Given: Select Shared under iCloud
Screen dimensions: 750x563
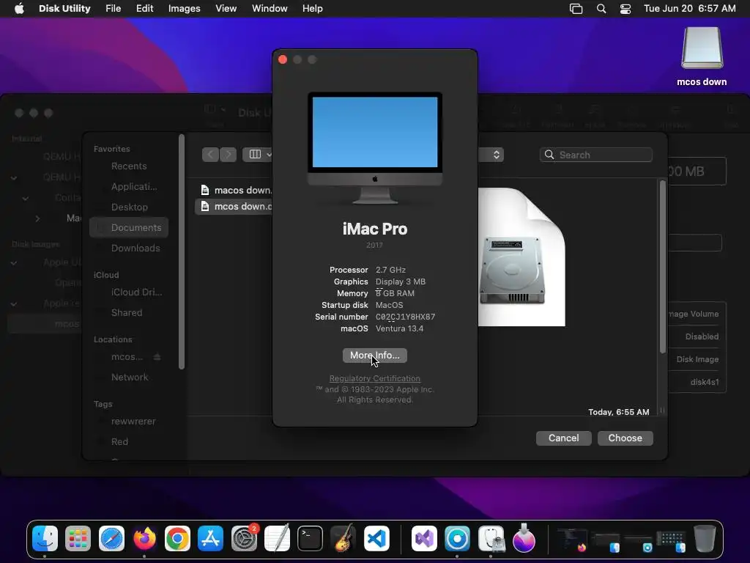Looking at the screenshot, I should click(x=129, y=312).
